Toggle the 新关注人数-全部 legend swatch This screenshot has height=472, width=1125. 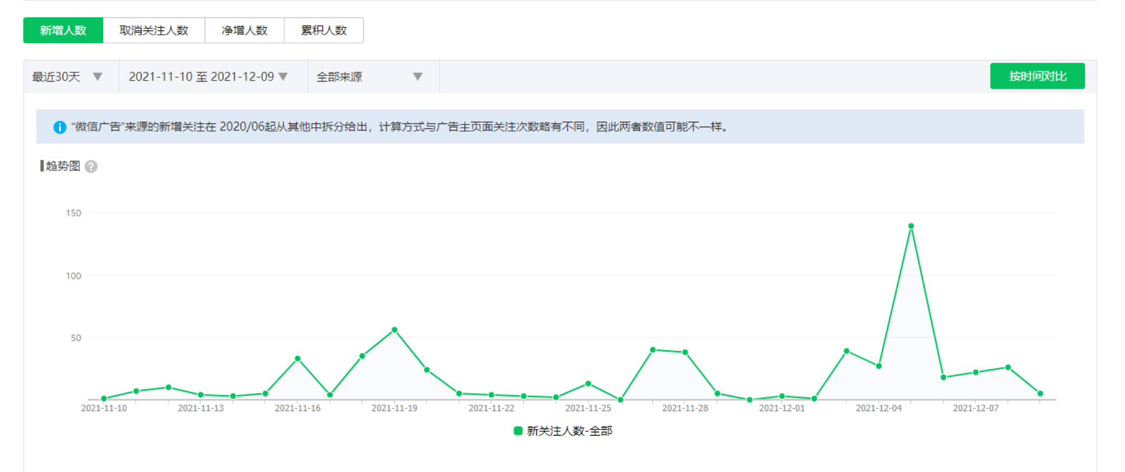pyautogui.click(x=518, y=431)
